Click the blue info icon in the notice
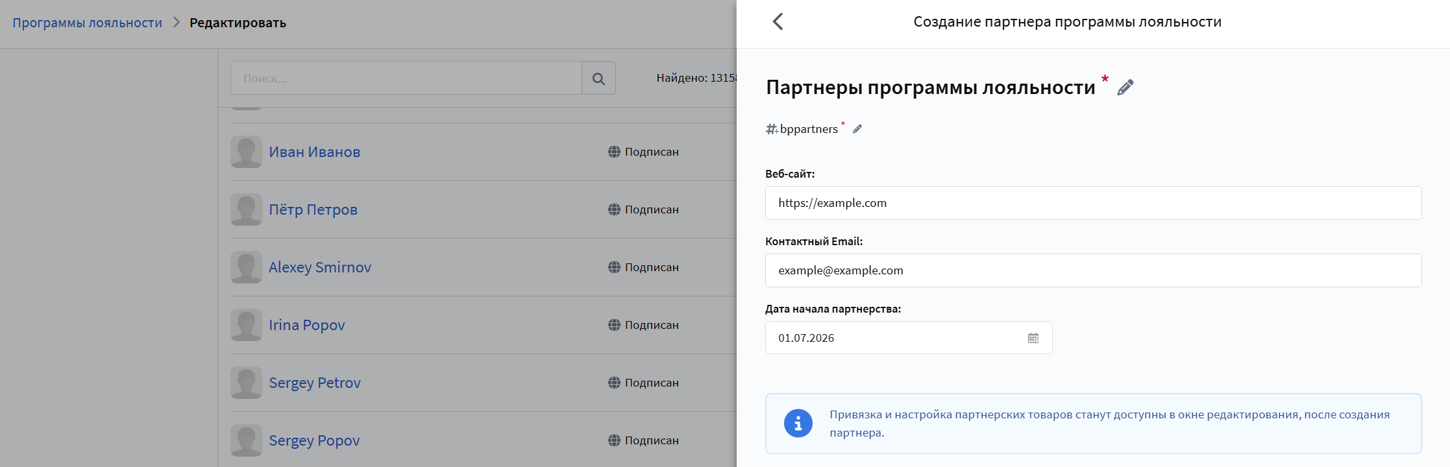The width and height of the screenshot is (1450, 467). click(x=798, y=424)
